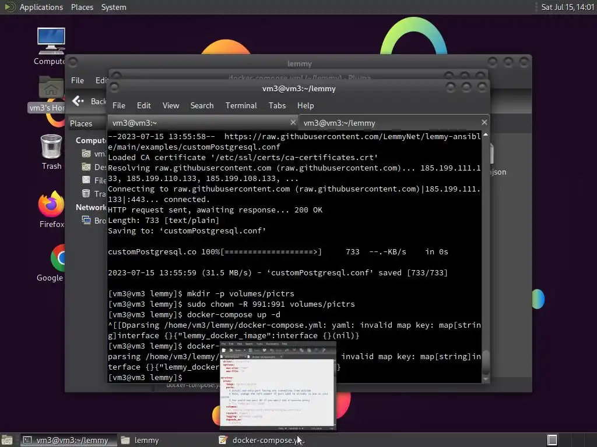The width and height of the screenshot is (597, 447).
Task: Click the Back arrow in lemmy file manager
Action: tap(78, 101)
